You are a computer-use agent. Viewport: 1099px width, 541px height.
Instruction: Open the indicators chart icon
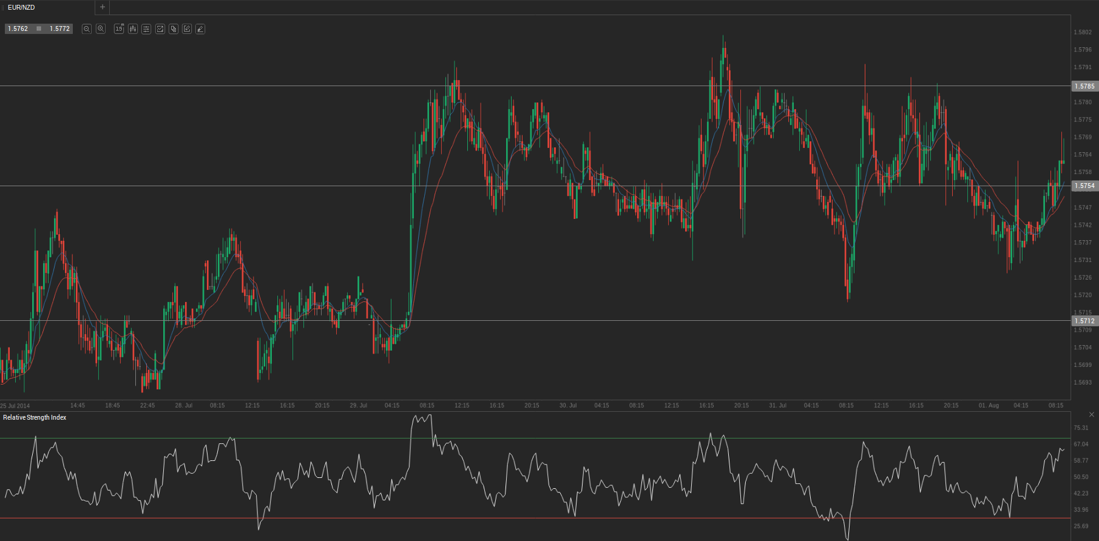pyautogui.click(x=160, y=29)
